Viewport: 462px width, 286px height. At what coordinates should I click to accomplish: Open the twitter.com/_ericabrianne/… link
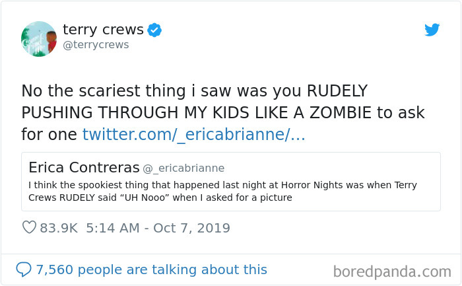(x=193, y=134)
